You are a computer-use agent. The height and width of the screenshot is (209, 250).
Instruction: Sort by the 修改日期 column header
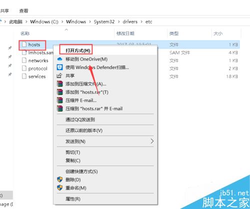tap(125, 33)
